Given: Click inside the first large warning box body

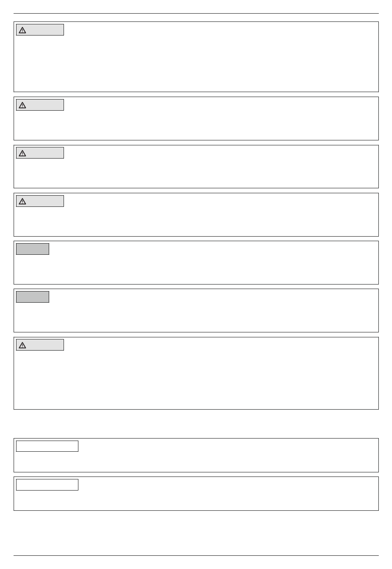Looking at the screenshot, I should tap(196, 62).
